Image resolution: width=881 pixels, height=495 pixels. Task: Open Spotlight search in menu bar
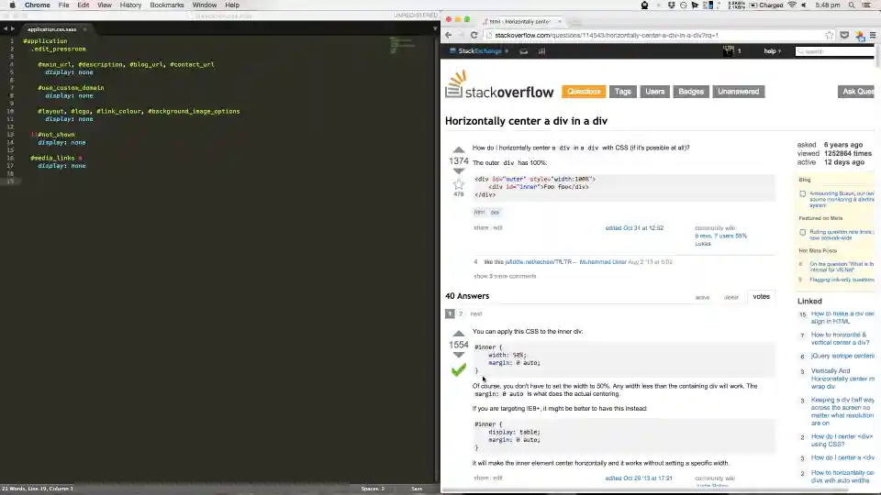coord(852,5)
